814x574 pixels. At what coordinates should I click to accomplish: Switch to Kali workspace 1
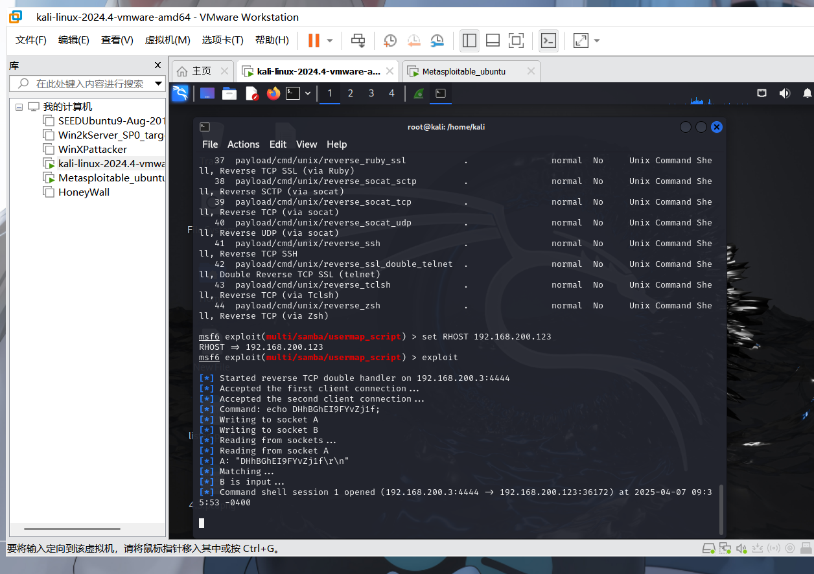pos(330,93)
